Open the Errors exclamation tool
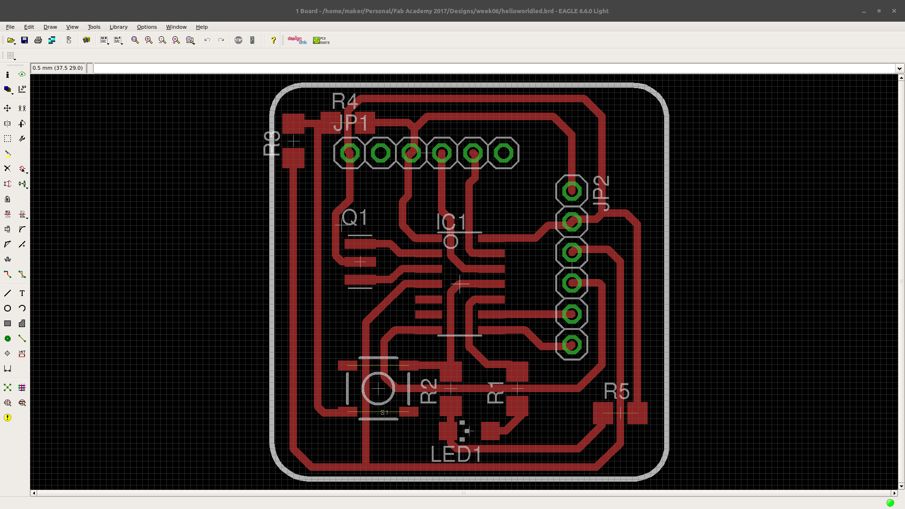Viewport: 905px width, 509px height. [8, 418]
